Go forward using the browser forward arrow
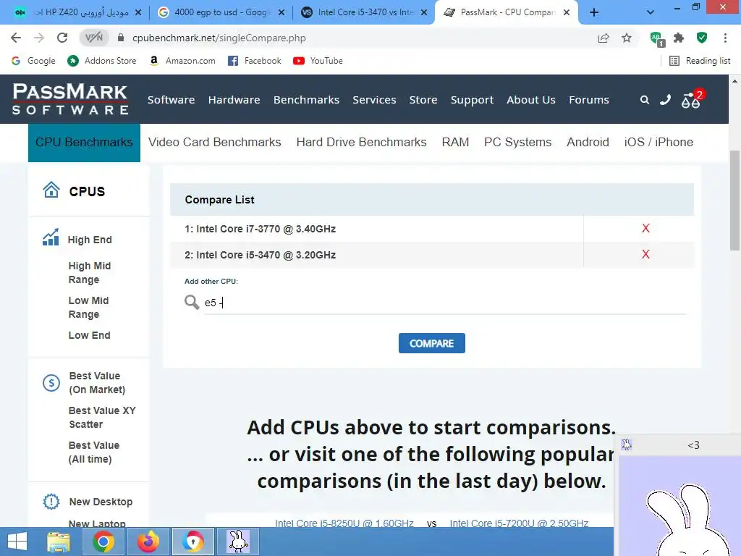 pyautogui.click(x=39, y=38)
